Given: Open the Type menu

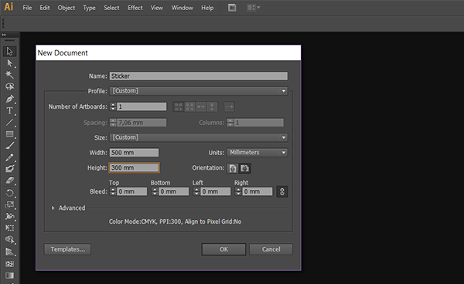Looking at the screenshot, I should click(x=89, y=8).
